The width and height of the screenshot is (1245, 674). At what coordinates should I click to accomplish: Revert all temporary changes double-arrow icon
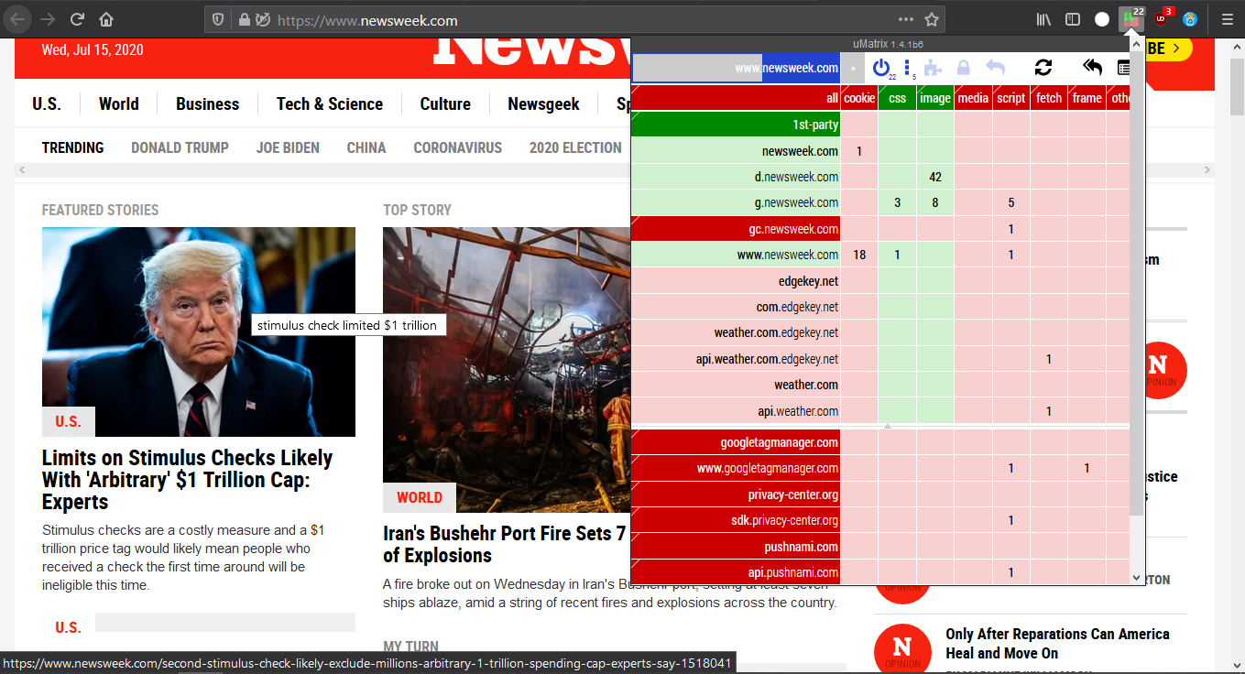[x=1092, y=67]
